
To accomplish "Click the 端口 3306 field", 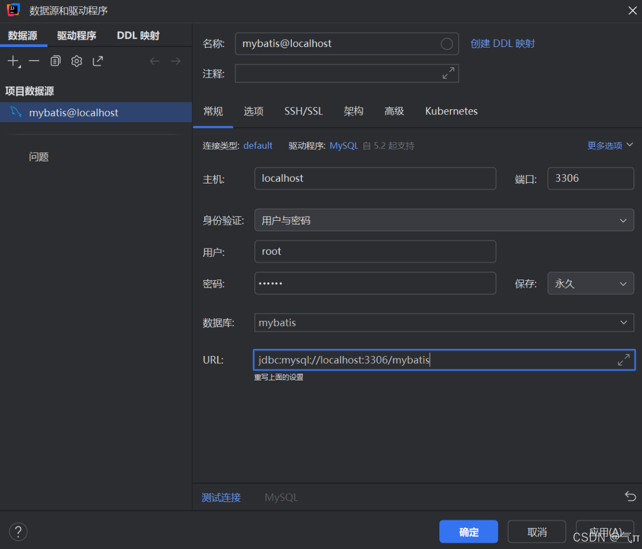I will [590, 178].
